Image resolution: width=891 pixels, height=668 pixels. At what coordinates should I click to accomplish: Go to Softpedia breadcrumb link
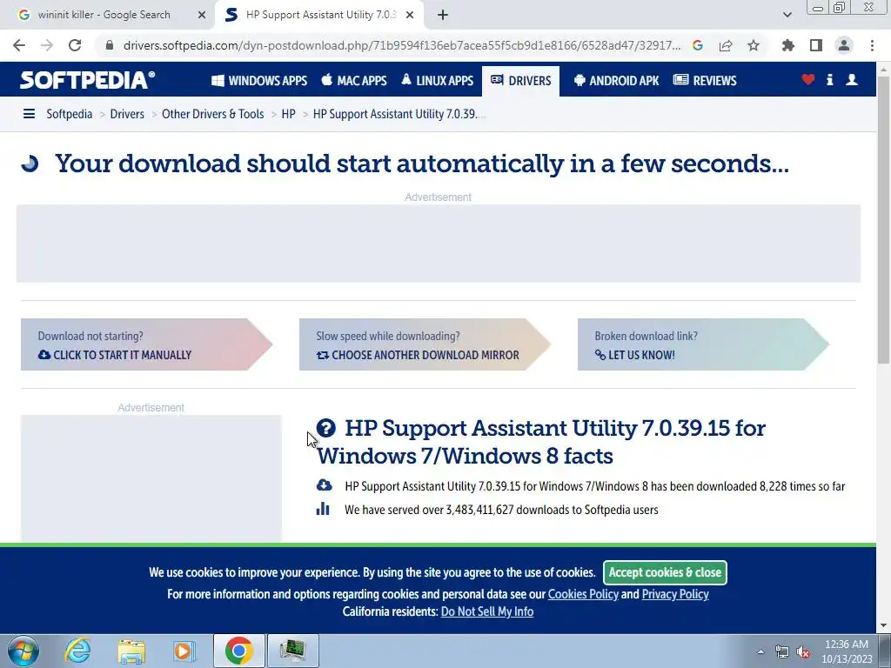(x=70, y=114)
